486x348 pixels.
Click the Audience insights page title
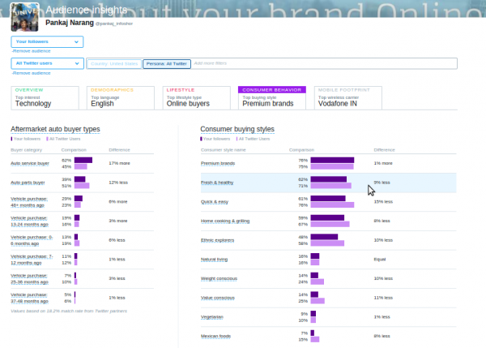point(87,10)
